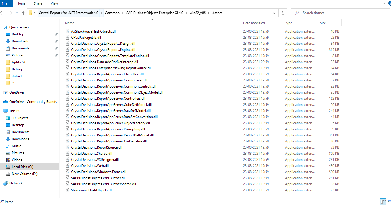This screenshot has height=205, width=391.
Task: Expand the hidden path chevron in breadcrumb
Action: [x=35, y=13]
